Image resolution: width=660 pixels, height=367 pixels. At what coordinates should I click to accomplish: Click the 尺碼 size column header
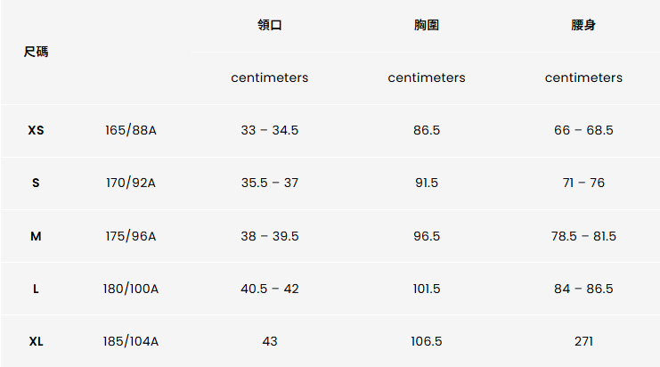[36, 52]
